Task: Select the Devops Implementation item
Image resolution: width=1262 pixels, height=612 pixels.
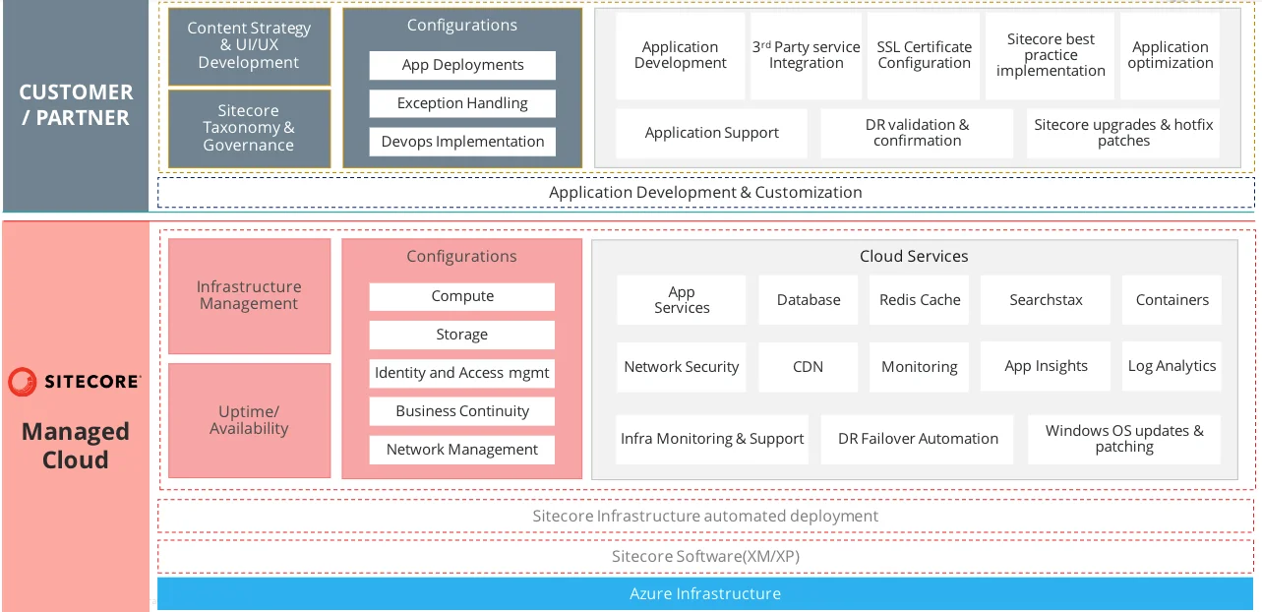Action: 462,142
